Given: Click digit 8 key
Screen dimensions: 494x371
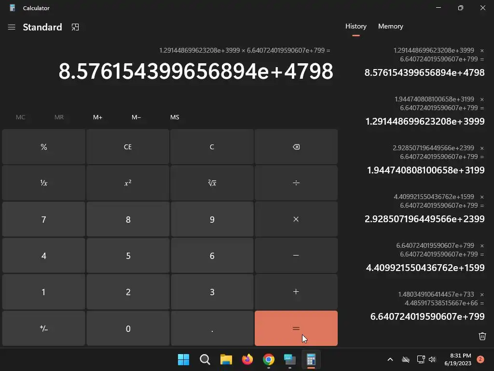Looking at the screenshot, I should click(128, 219).
